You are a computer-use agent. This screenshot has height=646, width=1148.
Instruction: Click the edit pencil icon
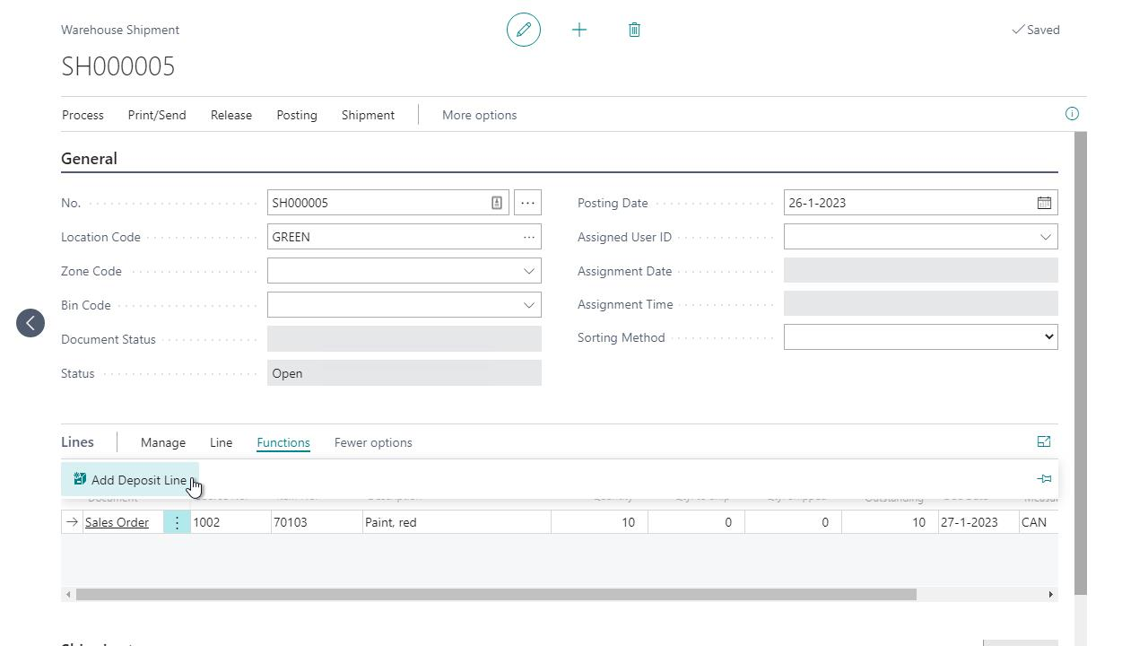click(524, 30)
